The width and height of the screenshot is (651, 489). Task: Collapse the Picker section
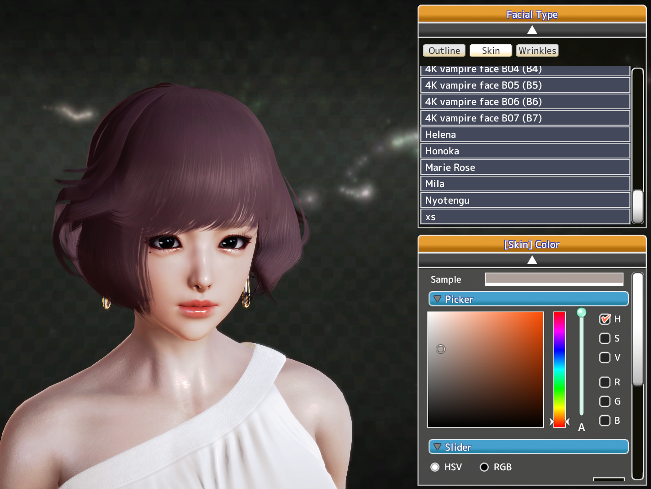tap(529, 299)
